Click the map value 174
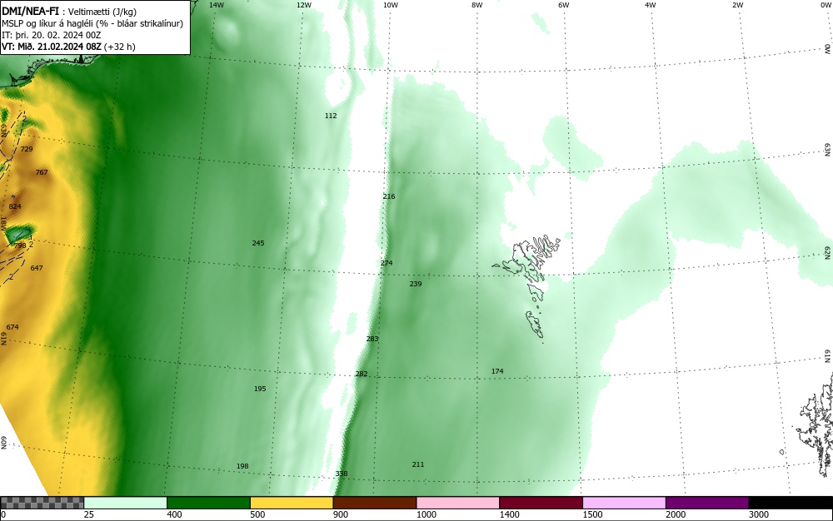This screenshot has width=833, height=521. [x=497, y=371]
